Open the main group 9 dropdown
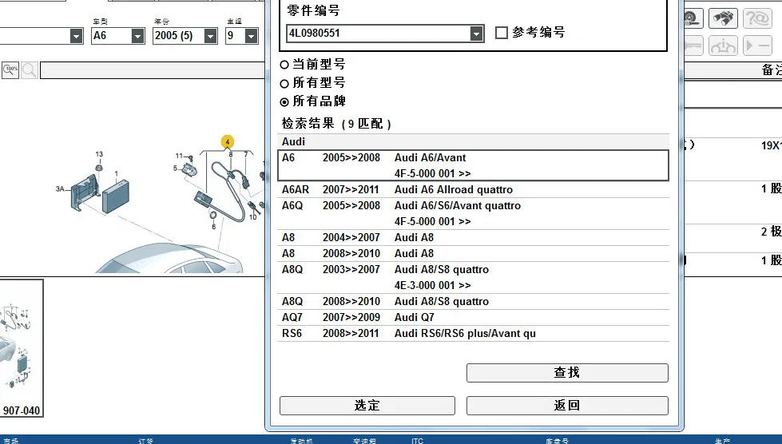 coord(251,36)
